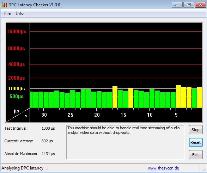Click the 1000µs yellow threshold label
207x173 pixels.
click(x=17, y=88)
